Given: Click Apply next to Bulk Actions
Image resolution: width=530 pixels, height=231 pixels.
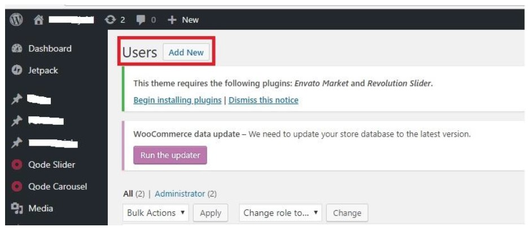Looking at the screenshot, I should 211,213.
